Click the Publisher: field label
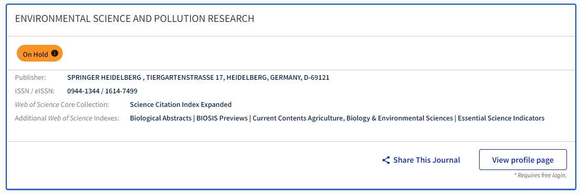Viewport: 580px width, 194px height. point(31,78)
